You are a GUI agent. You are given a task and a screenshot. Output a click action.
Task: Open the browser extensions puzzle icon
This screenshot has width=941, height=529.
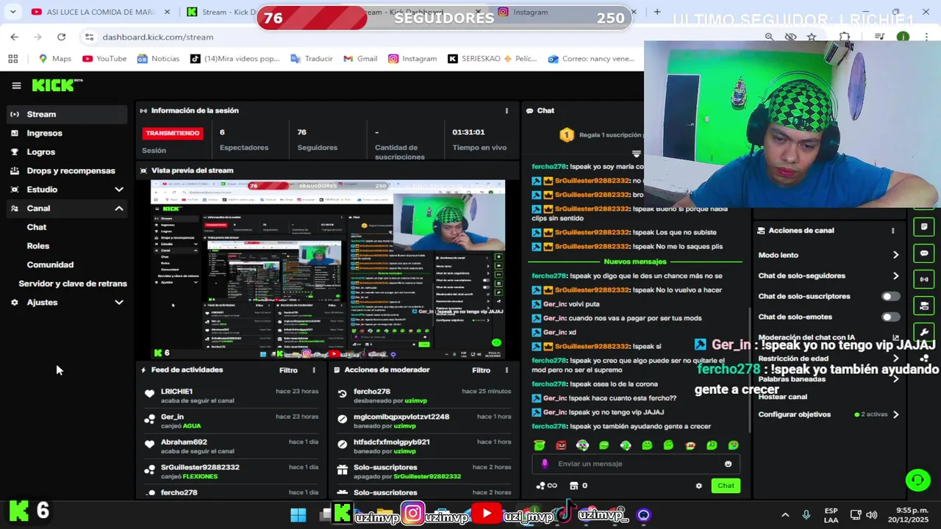coord(845,37)
